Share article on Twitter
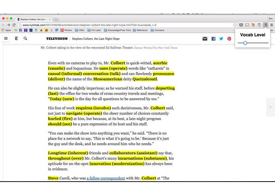The width and height of the screenshot is (275, 195). pyautogui.click(x=221, y=39)
